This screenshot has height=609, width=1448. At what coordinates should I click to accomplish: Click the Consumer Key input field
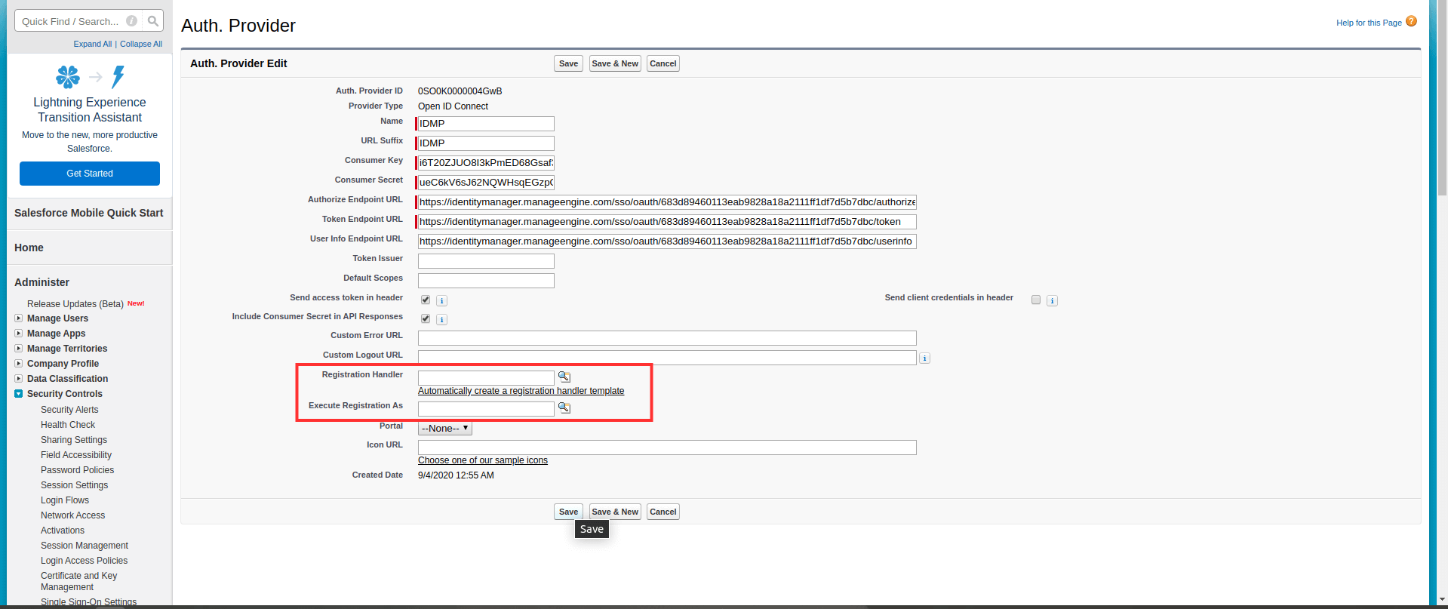click(x=486, y=163)
